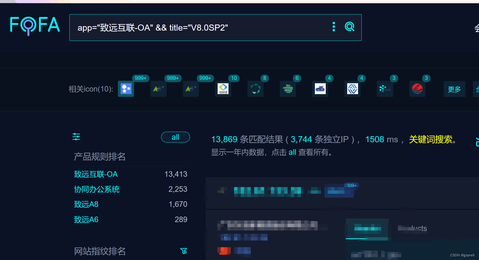Filter by 协同办公系统 product
The image size is (479, 260).
tap(97, 189)
